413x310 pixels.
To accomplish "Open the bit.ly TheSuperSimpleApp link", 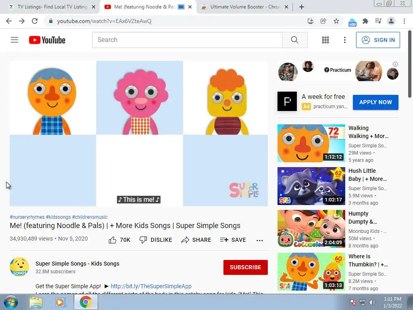I will 151,286.
